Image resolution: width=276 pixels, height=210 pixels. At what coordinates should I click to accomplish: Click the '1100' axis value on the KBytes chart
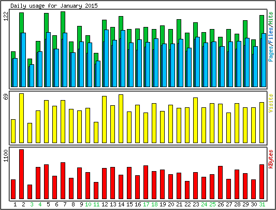(6, 156)
